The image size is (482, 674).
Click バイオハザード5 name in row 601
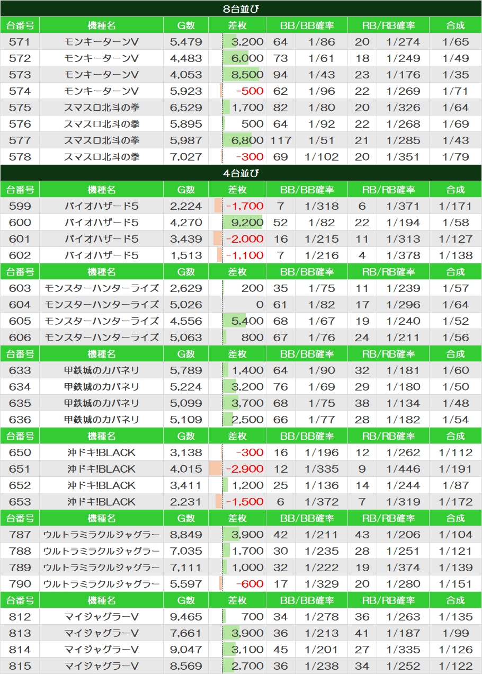[102, 239]
